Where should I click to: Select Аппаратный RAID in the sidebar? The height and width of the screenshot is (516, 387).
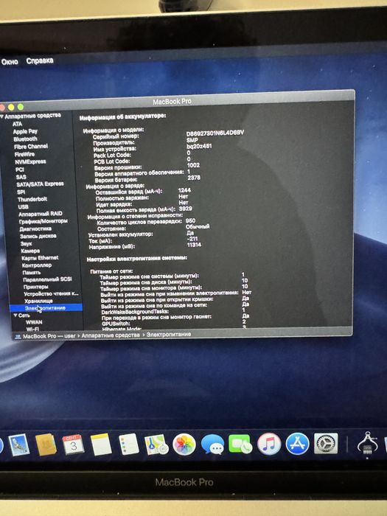tap(40, 214)
